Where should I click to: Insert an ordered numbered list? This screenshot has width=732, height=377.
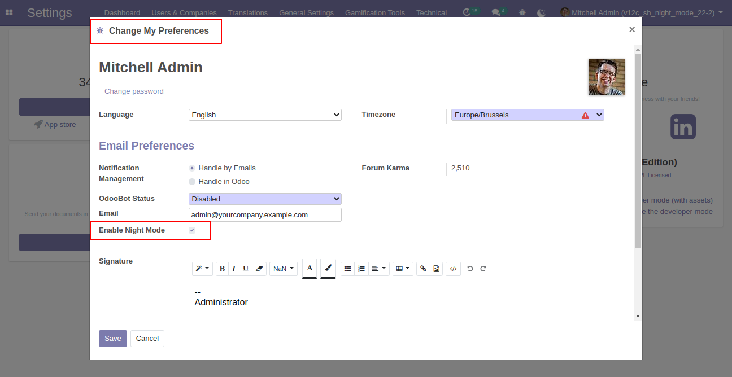(361, 269)
